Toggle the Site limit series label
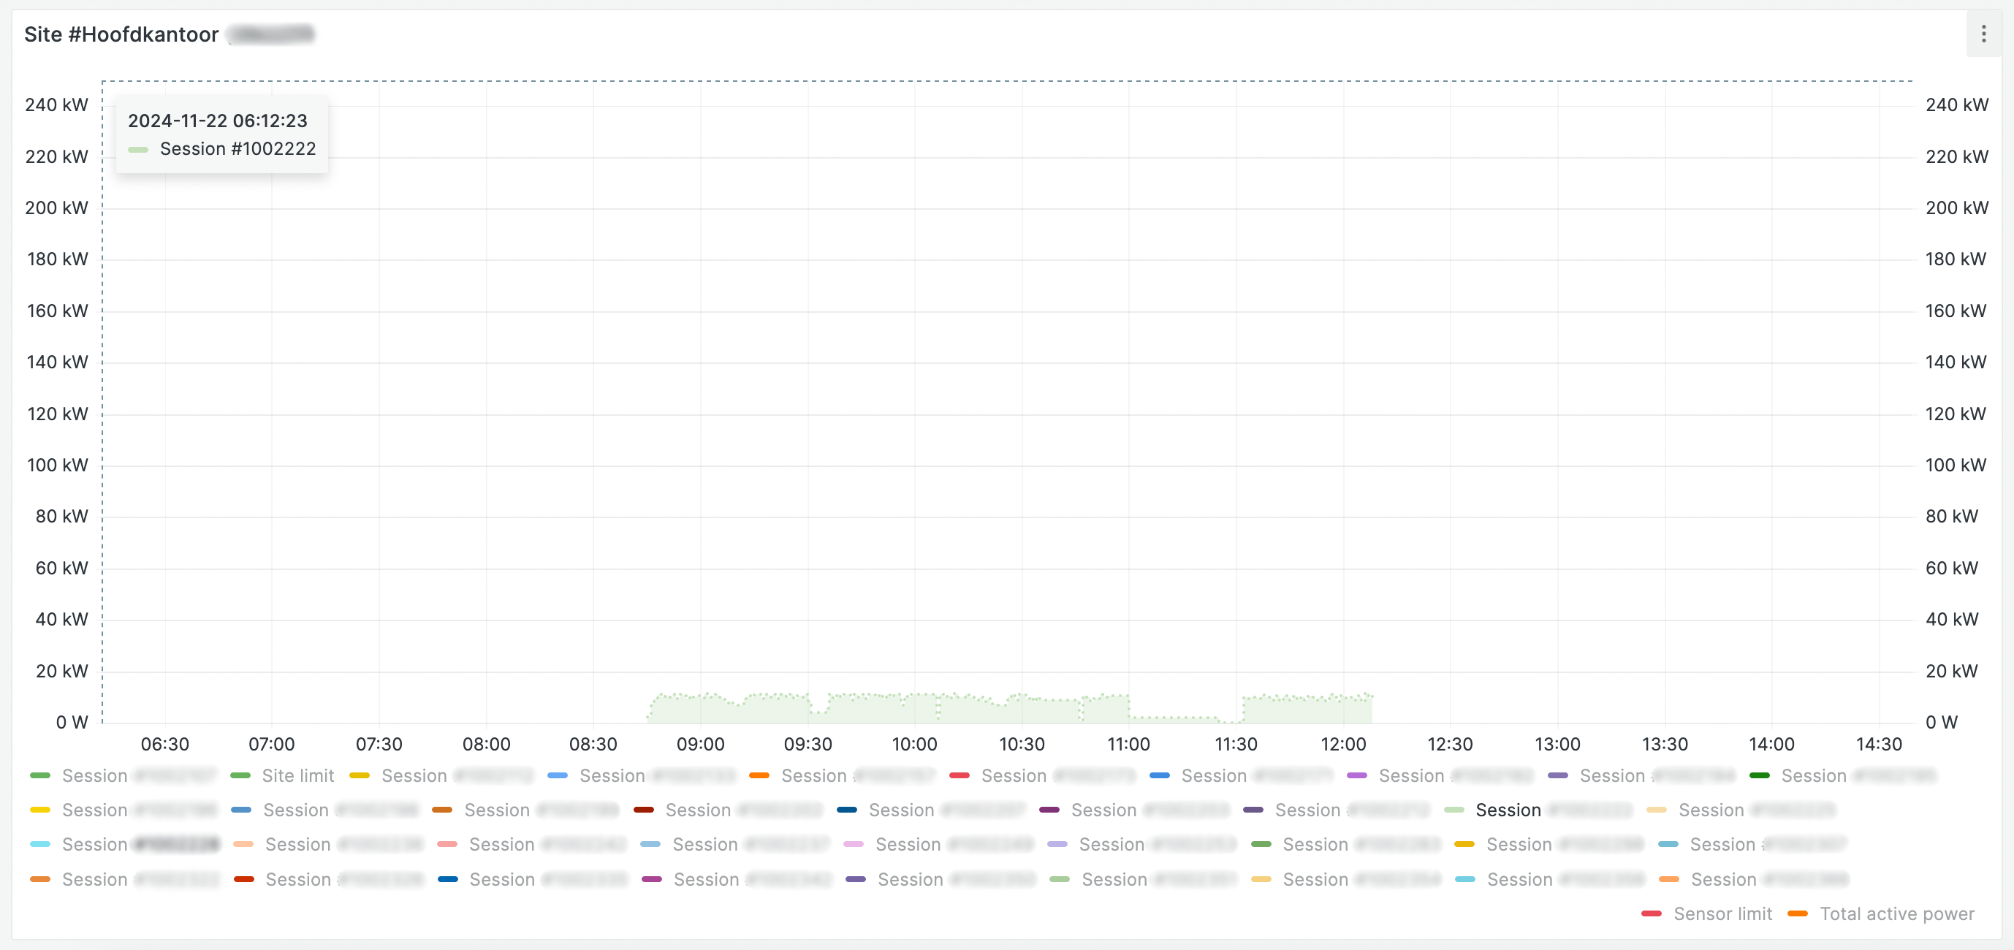This screenshot has height=950, width=2014. (x=297, y=775)
